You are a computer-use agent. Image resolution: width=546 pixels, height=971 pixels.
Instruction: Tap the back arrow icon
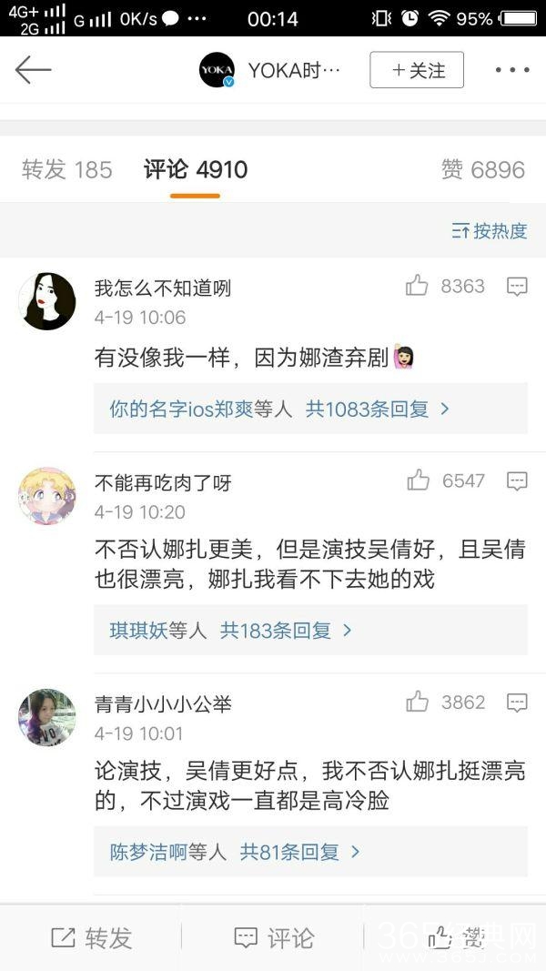(33, 70)
